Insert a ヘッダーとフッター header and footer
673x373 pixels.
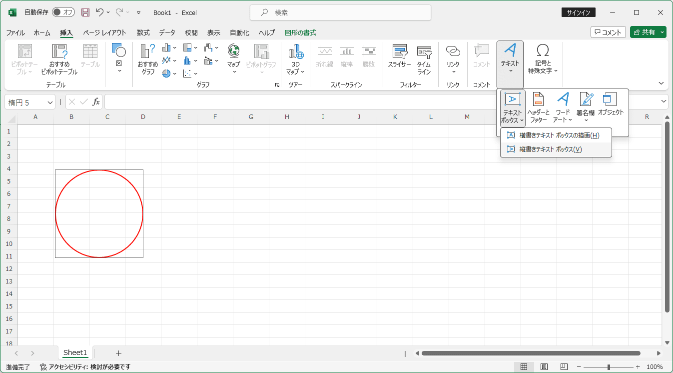(x=539, y=107)
